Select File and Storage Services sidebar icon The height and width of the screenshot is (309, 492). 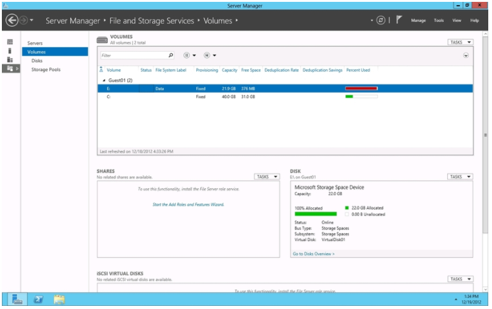[10, 69]
